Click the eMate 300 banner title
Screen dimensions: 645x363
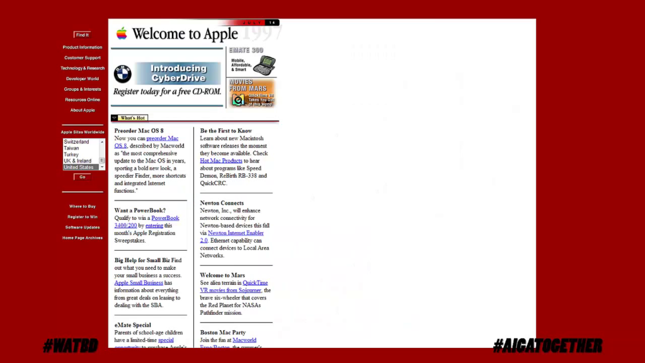point(246,50)
